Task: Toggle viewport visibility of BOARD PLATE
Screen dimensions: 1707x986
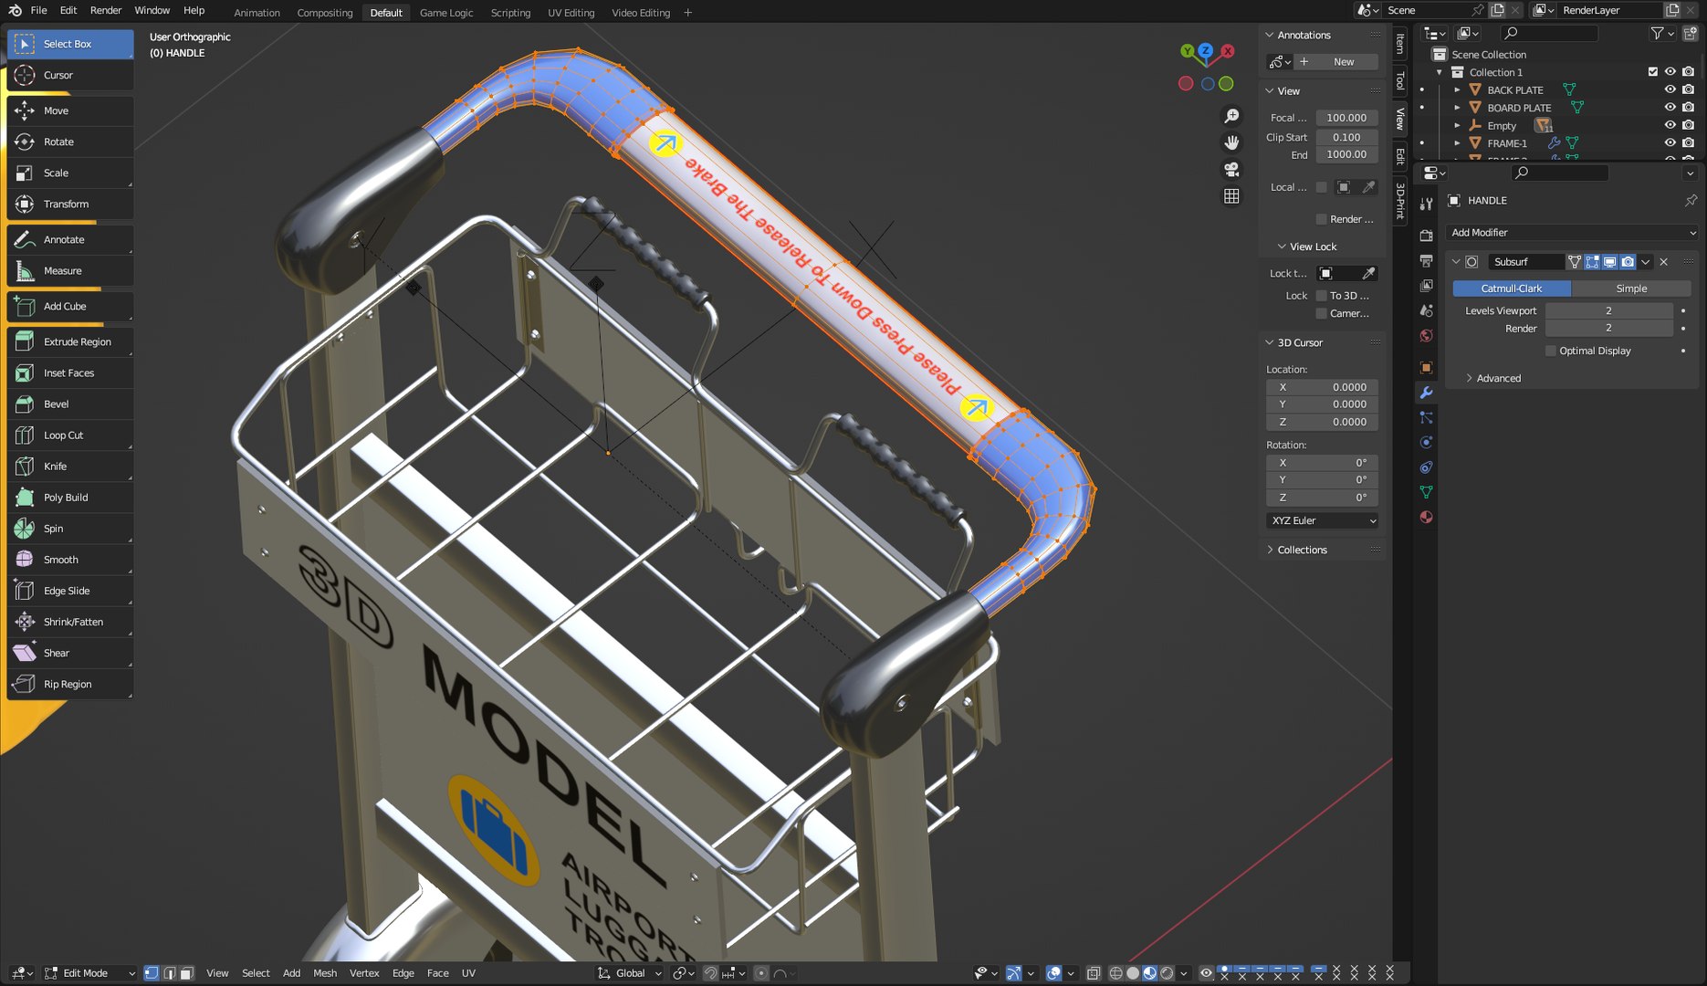Action: pyautogui.click(x=1670, y=107)
